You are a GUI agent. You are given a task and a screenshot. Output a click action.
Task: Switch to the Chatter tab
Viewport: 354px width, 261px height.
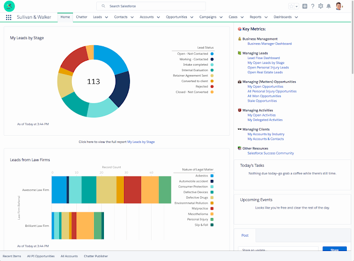click(81, 17)
